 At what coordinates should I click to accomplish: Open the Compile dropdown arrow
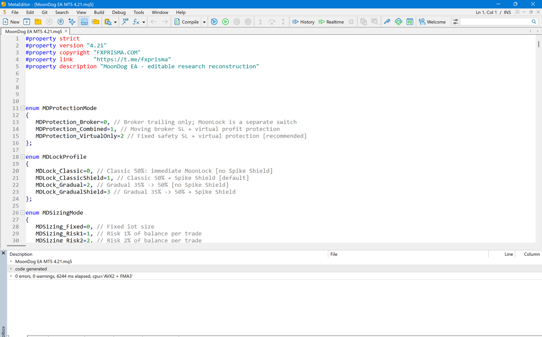click(x=204, y=22)
